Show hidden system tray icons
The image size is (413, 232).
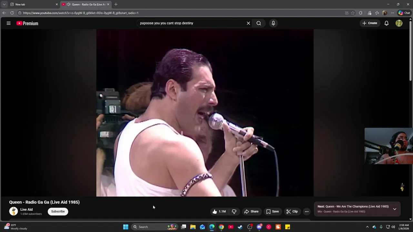pyautogui.click(x=367, y=227)
